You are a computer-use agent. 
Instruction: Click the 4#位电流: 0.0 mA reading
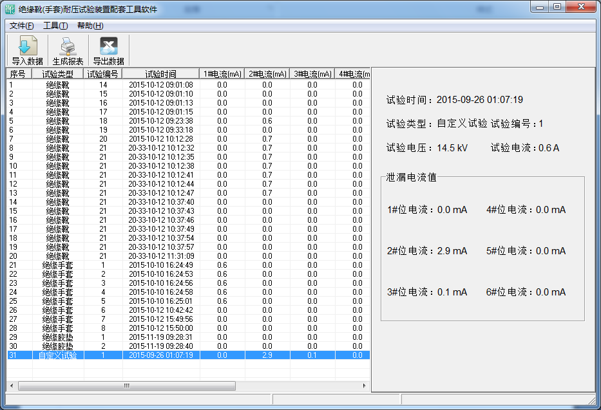pyautogui.click(x=526, y=210)
